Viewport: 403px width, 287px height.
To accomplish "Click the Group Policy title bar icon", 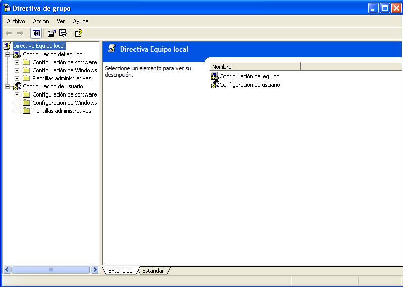I will [7, 8].
